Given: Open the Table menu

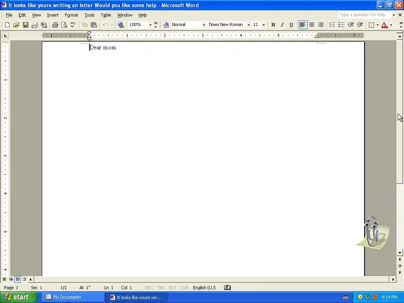Looking at the screenshot, I should click(x=106, y=15).
